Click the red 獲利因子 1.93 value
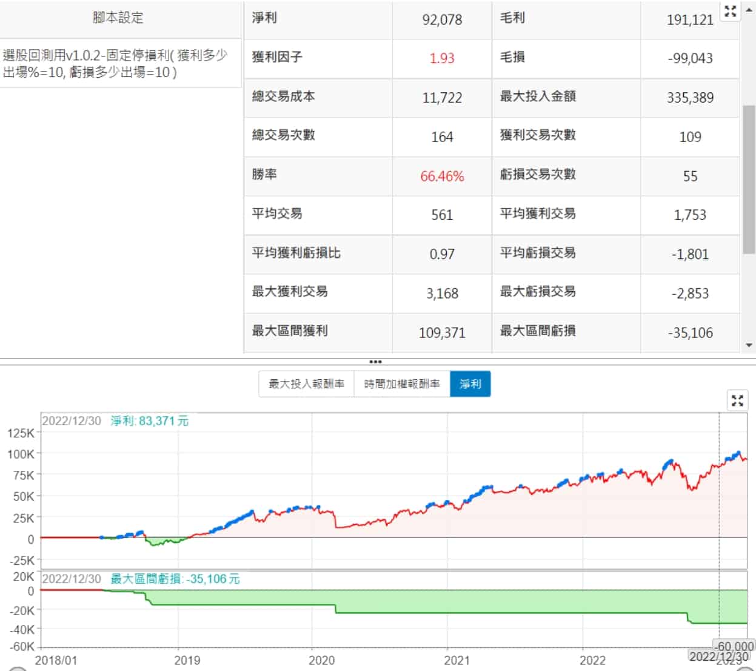756x671 pixels. 442,58
